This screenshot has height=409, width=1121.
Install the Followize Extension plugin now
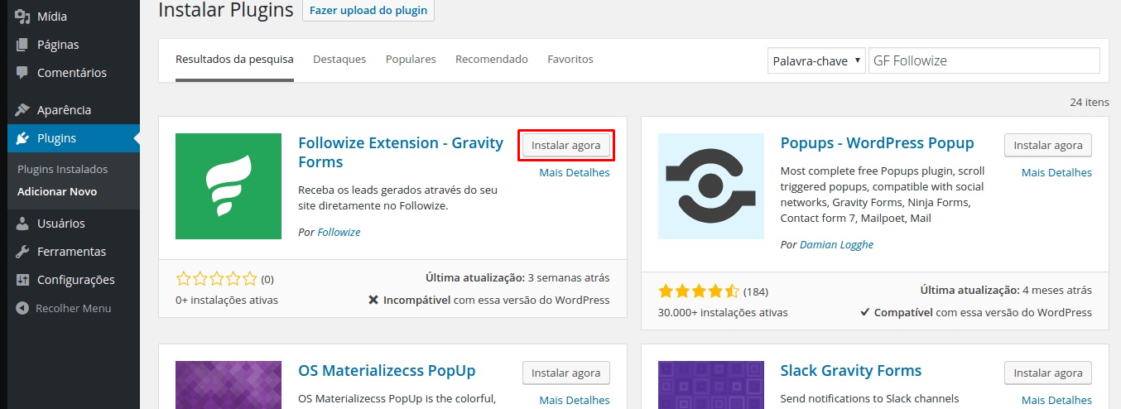click(x=566, y=145)
